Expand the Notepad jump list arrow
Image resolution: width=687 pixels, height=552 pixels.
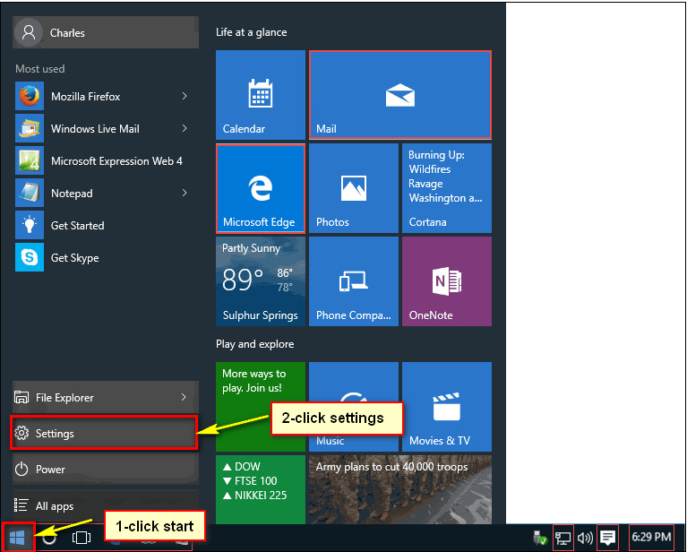click(185, 193)
